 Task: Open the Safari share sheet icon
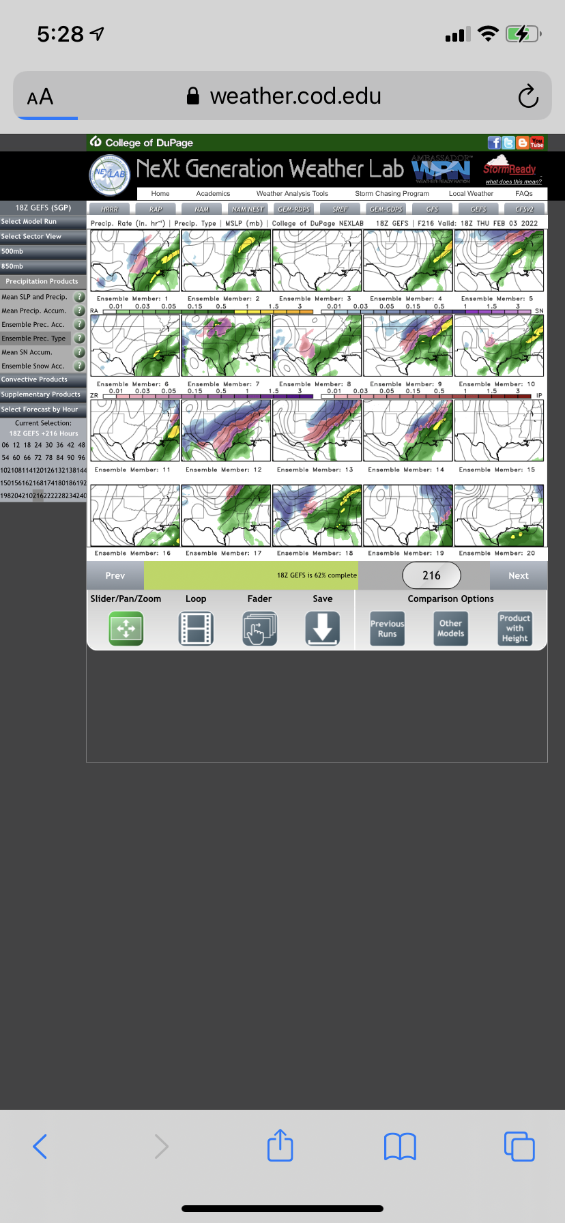280,1146
